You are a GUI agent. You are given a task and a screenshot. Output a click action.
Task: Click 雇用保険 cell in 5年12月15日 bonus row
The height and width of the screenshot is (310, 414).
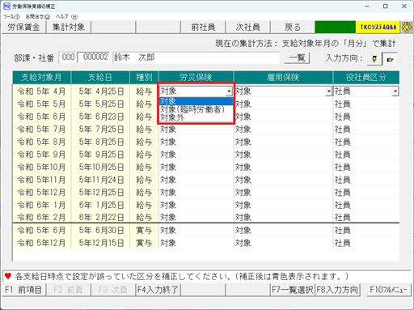(283, 243)
